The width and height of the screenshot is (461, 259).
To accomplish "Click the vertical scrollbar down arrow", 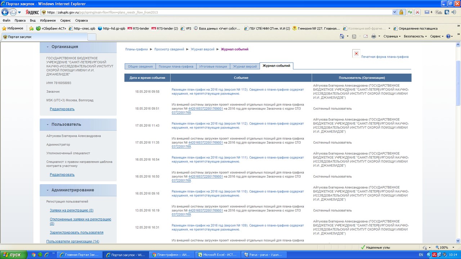I will pyautogui.click(x=458, y=241).
